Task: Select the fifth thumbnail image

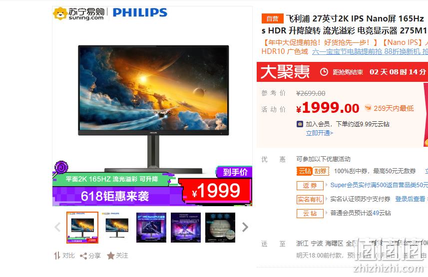Action: point(220,227)
